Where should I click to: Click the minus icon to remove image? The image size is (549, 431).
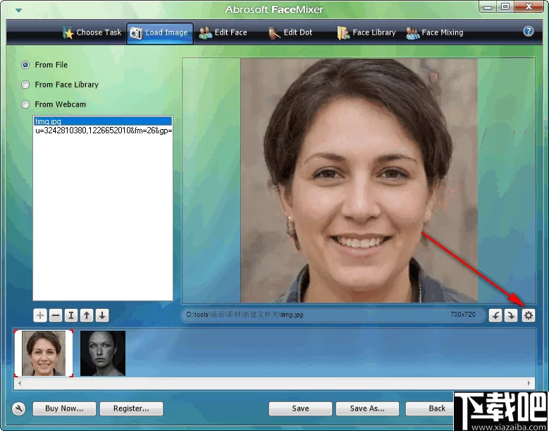pyautogui.click(x=56, y=315)
